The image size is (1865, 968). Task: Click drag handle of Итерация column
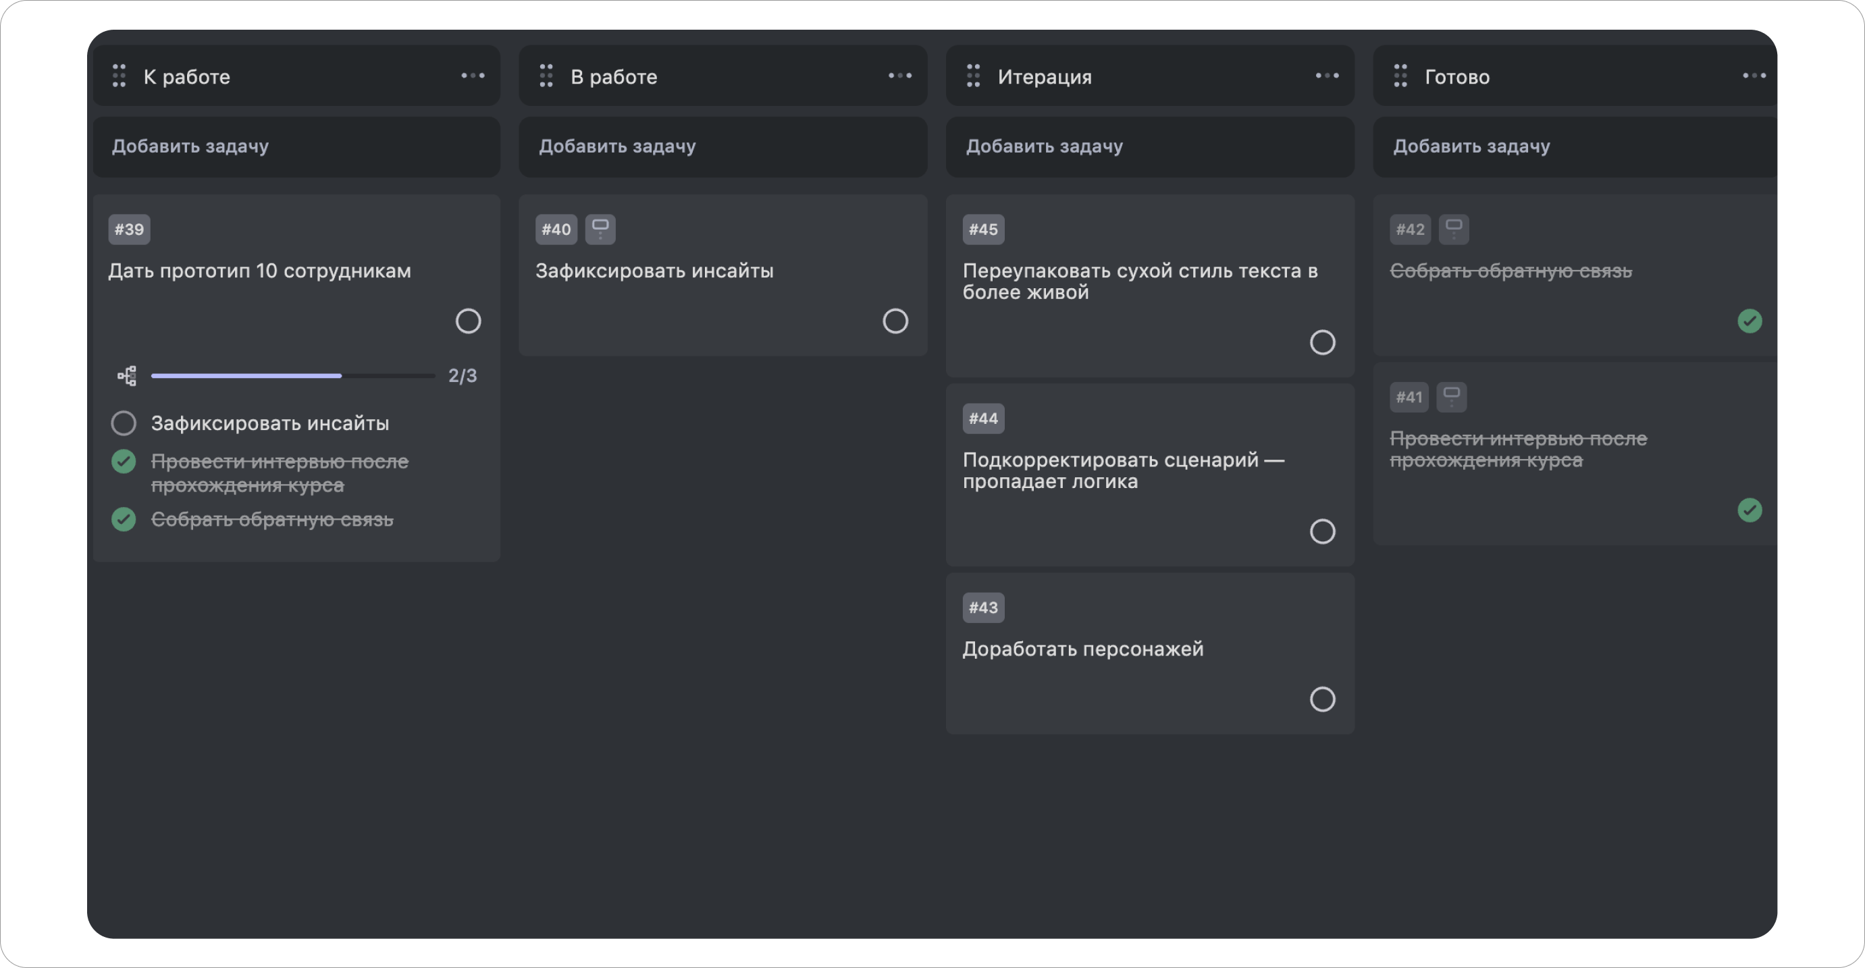coord(973,76)
